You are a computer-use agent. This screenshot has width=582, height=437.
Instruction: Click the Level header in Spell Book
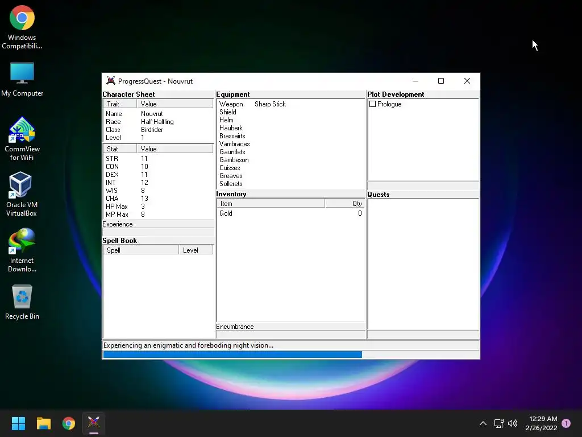click(196, 250)
